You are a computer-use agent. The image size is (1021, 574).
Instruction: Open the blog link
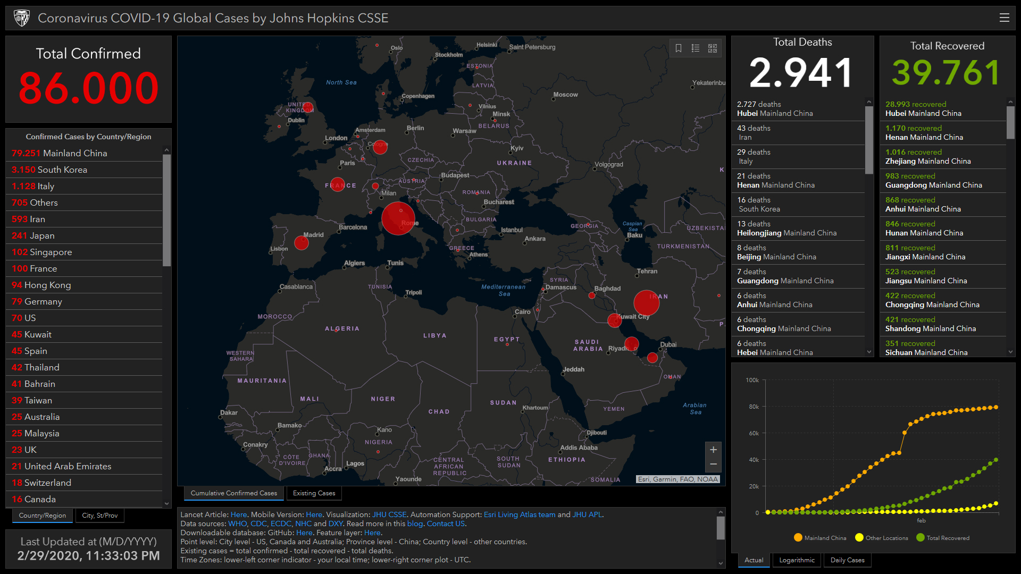point(415,524)
